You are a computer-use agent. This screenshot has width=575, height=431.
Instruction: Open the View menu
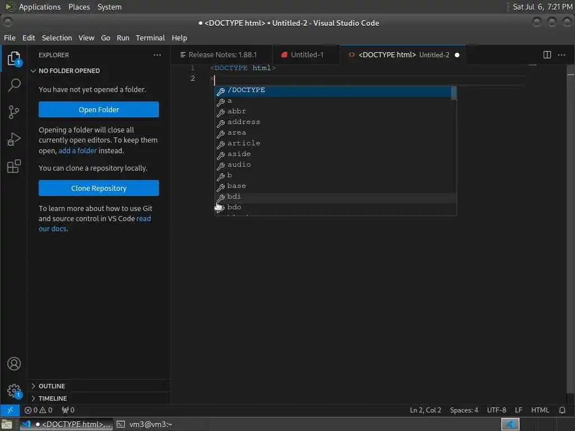pyautogui.click(x=86, y=38)
